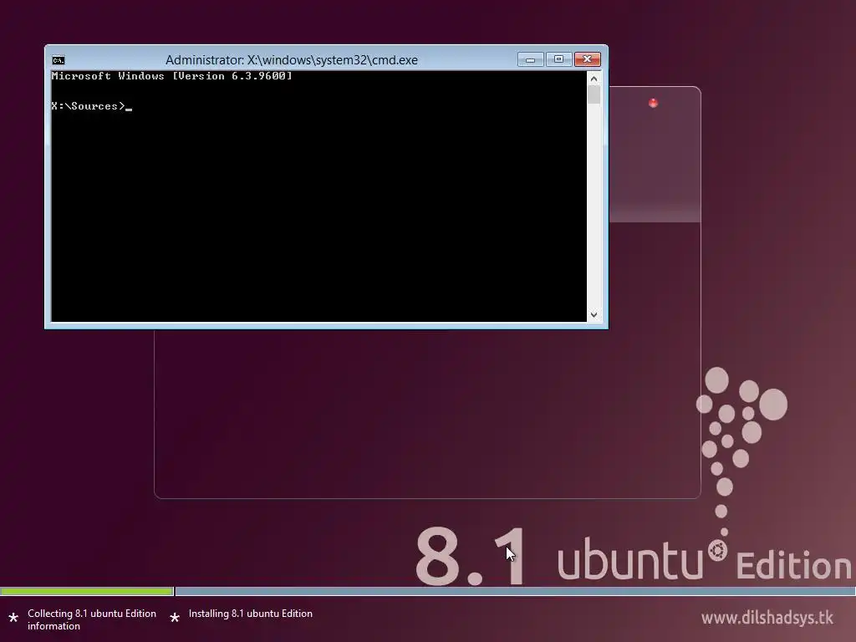Open the cmd system menu icon
Viewport: 856px width, 642px height.
tap(59, 60)
